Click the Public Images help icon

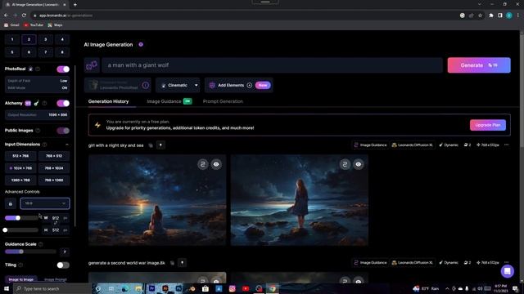[x=38, y=131]
